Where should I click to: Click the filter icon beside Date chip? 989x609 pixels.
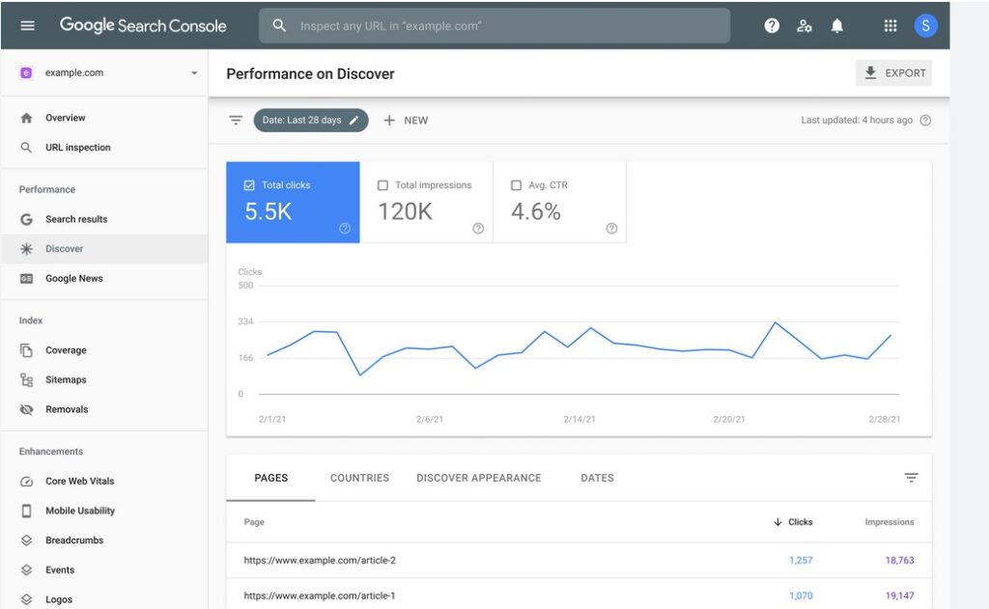(x=236, y=121)
